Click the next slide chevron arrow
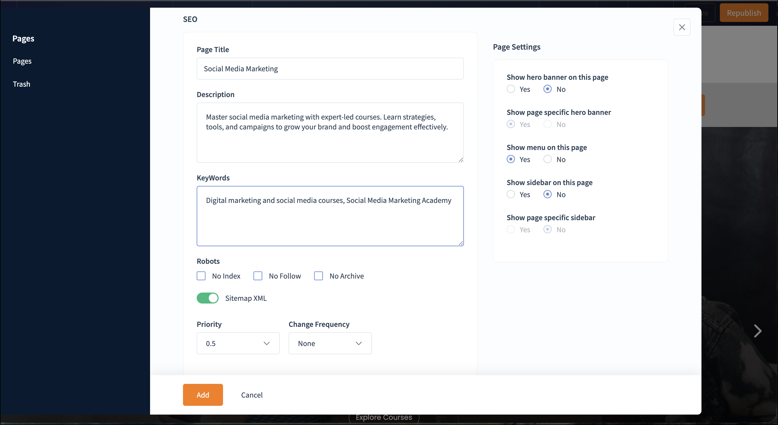Viewport: 778px width, 425px height. tap(757, 331)
